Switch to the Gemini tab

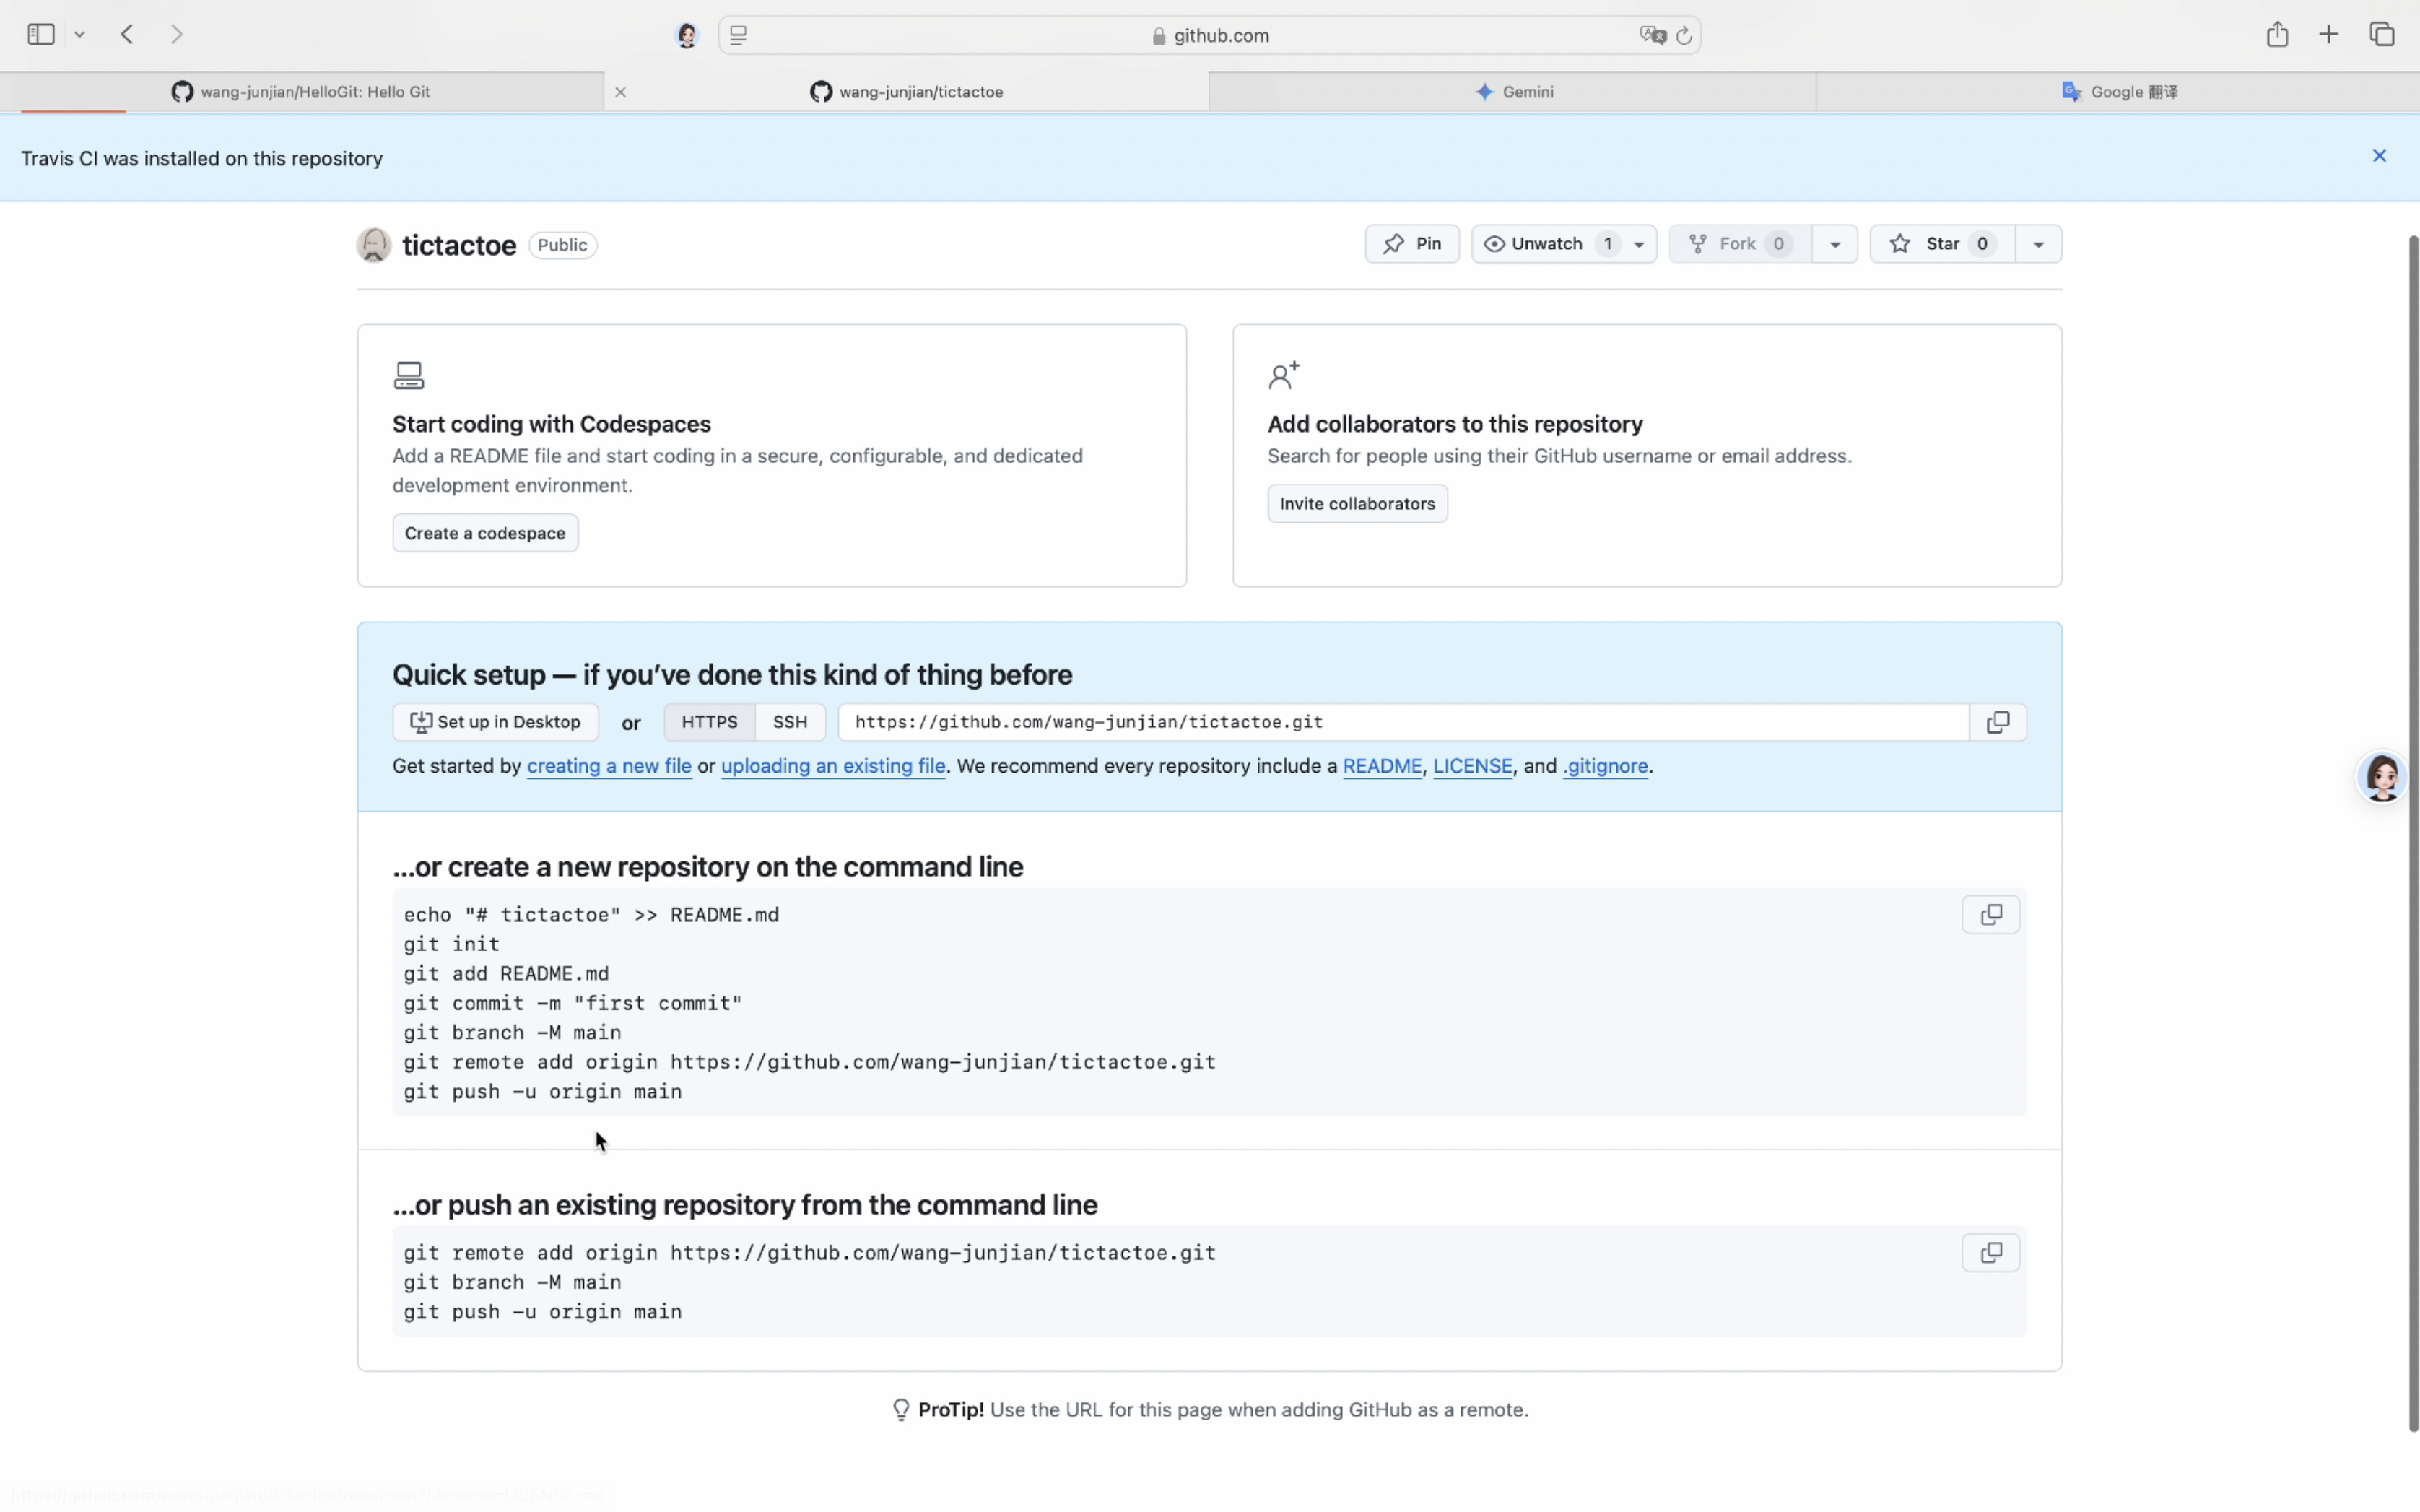pyautogui.click(x=1513, y=92)
